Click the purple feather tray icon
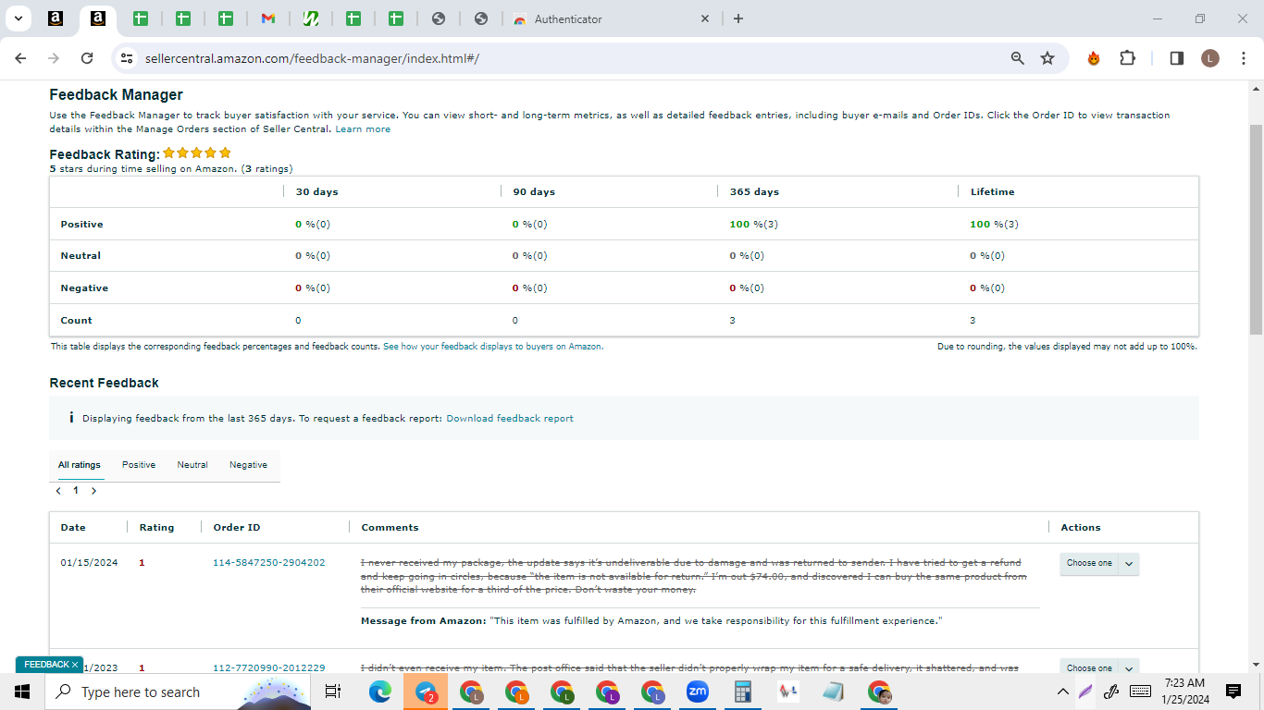The image size is (1264, 710). pos(1085,692)
